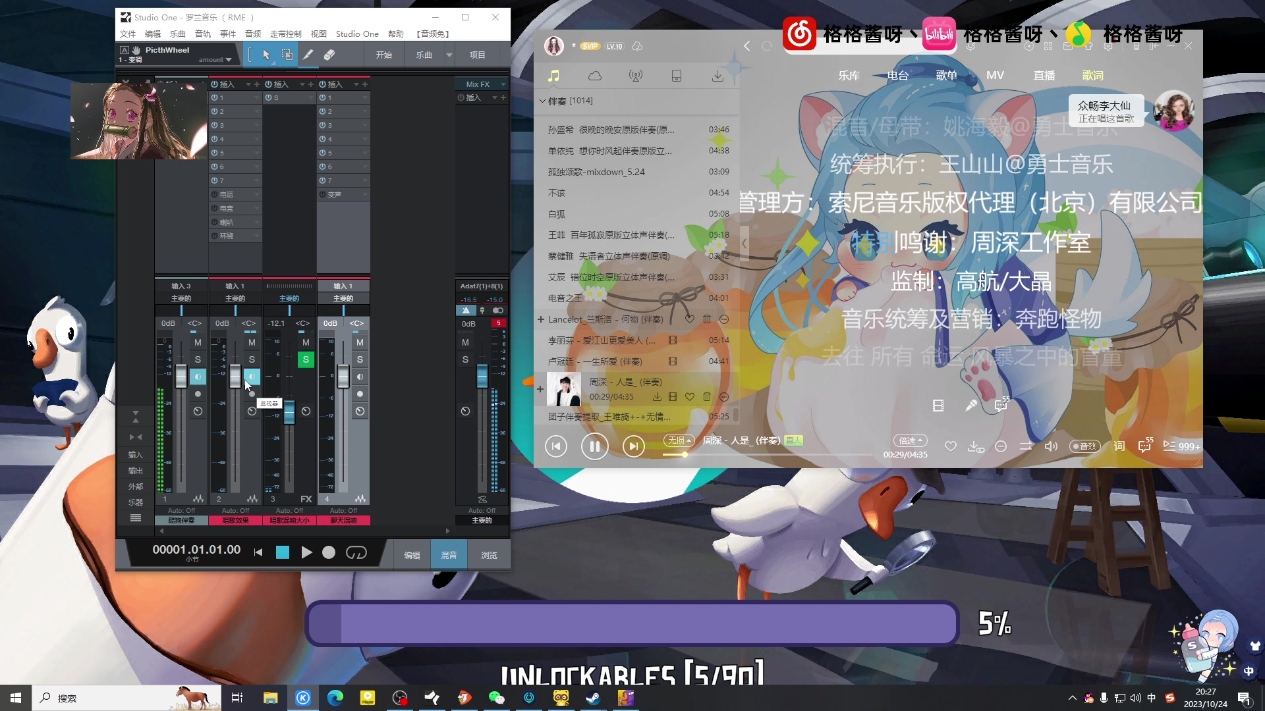Screen dimensions: 1265x711
Task: Mute mixer channel 1 酷狗伴奏
Action: click(198, 342)
